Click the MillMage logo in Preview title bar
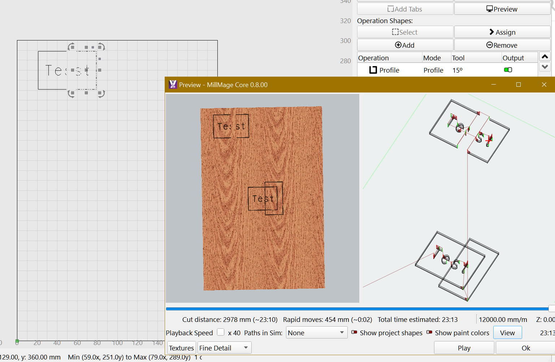The width and height of the screenshot is (555, 362). click(173, 85)
